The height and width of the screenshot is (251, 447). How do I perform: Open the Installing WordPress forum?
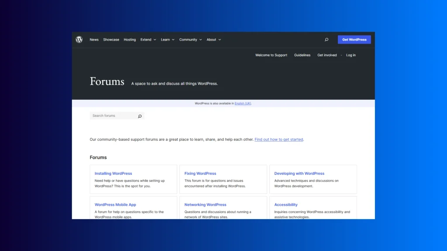[113, 173]
